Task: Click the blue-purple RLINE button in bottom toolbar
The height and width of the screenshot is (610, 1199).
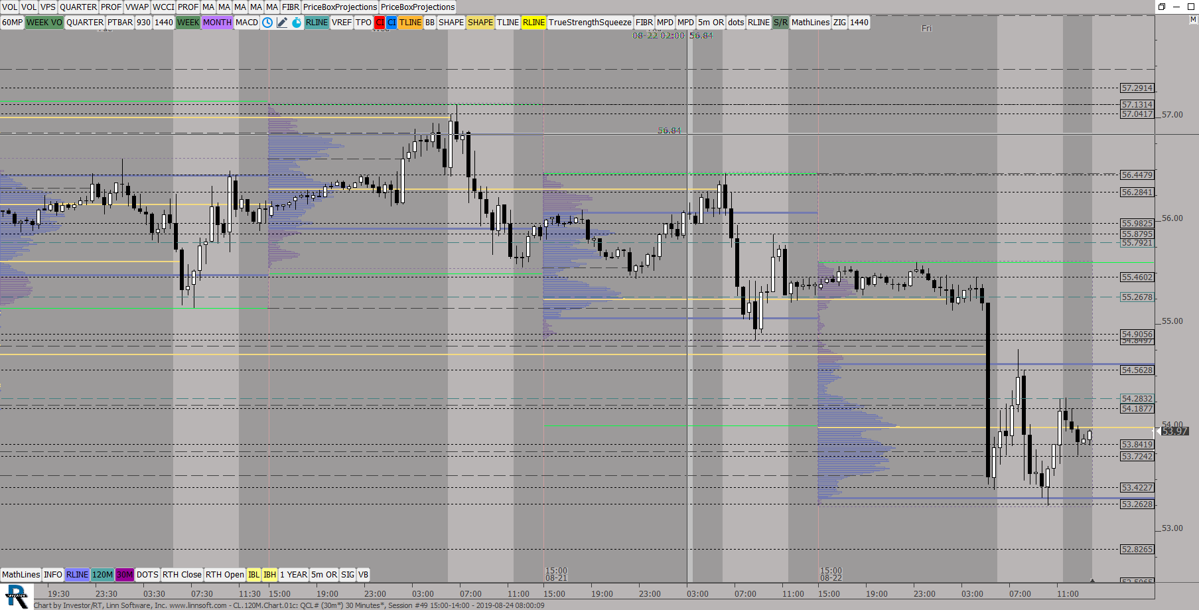Action: (x=77, y=575)
